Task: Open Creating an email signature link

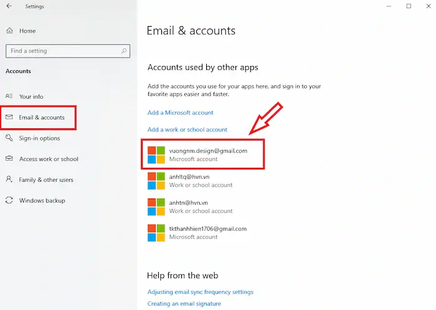Action: 184,304
